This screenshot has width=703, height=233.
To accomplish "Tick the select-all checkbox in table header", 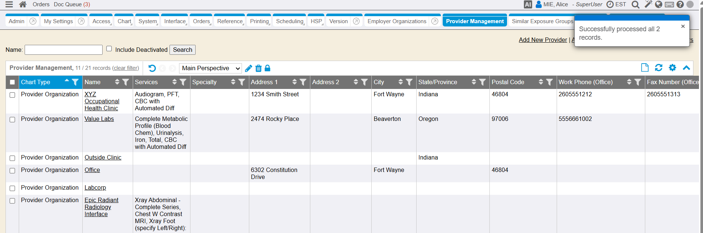I will [x=13, y=82].
